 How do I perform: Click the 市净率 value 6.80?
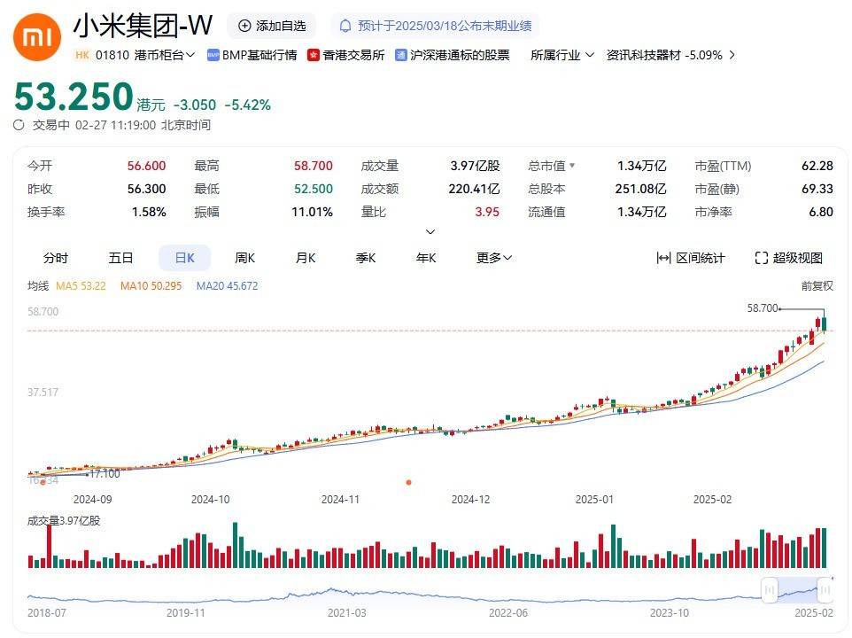tap(821, 212)
